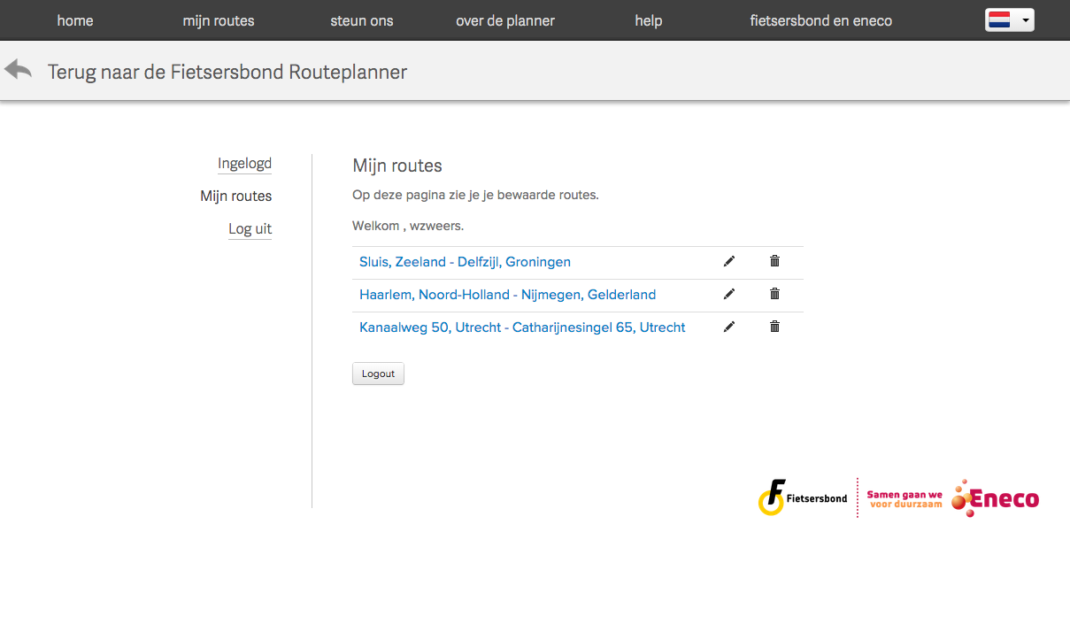Edit the Kanaalweg 50 Utrecht route
This screenshot has height=632, width=1070.
coord(729,327)
